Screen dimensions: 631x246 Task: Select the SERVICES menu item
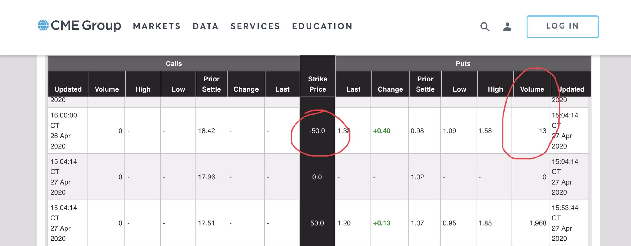coord(255,26)
